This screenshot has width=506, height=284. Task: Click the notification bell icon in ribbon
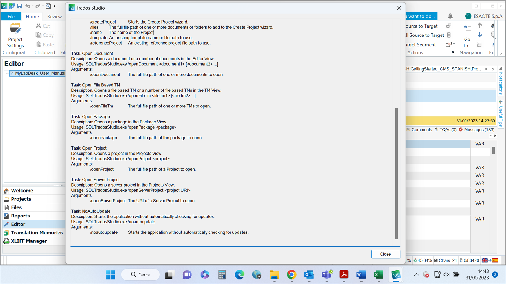(x=450, y=16)
